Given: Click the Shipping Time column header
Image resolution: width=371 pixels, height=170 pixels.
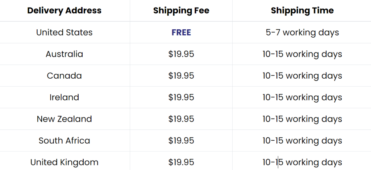Looking at the screenshot, I should click(x=303, y=11).
